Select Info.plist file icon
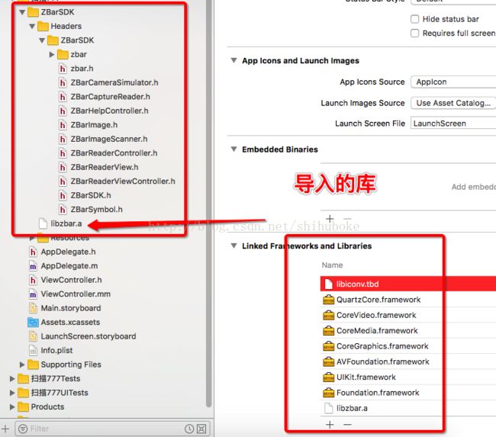Image resolution: width=496 pixels, height=437 pixels. (33, 350)
